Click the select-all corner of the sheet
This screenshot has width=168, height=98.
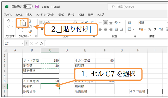(x=5, y=50)
